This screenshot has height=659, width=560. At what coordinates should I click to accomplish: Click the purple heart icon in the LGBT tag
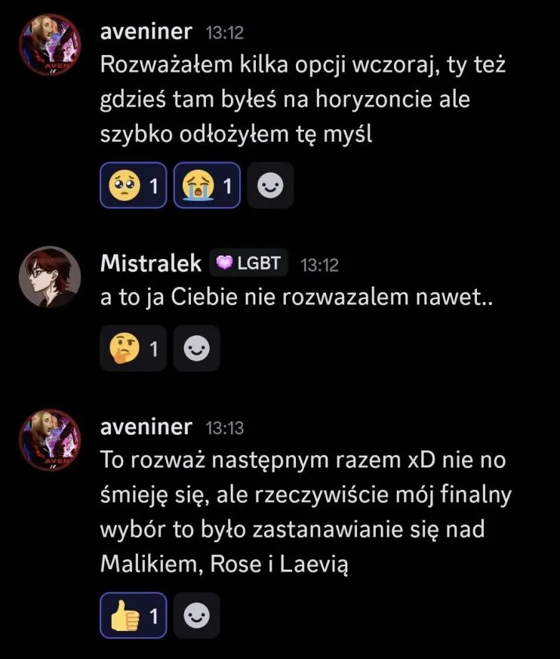coord(225,263)
